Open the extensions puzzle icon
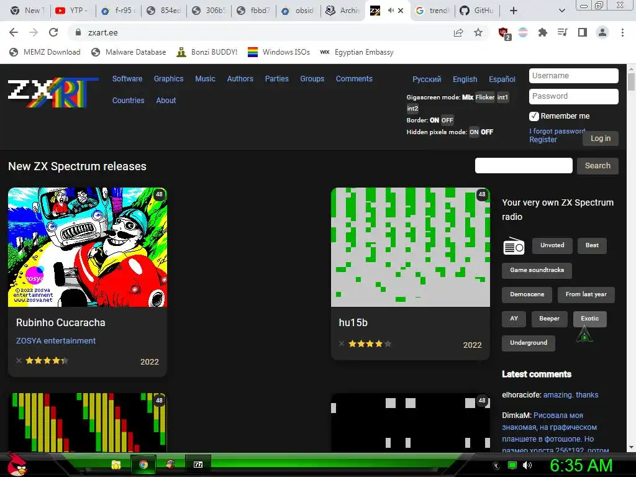 click(543, 32)
